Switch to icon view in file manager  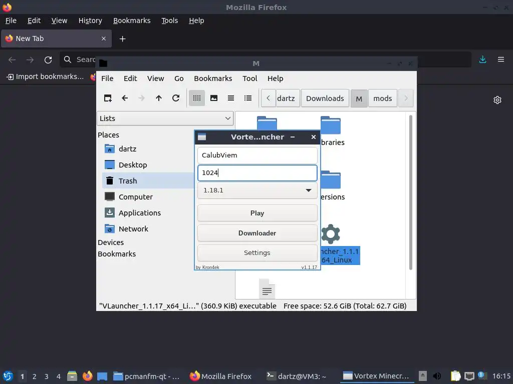pos(196,98)
